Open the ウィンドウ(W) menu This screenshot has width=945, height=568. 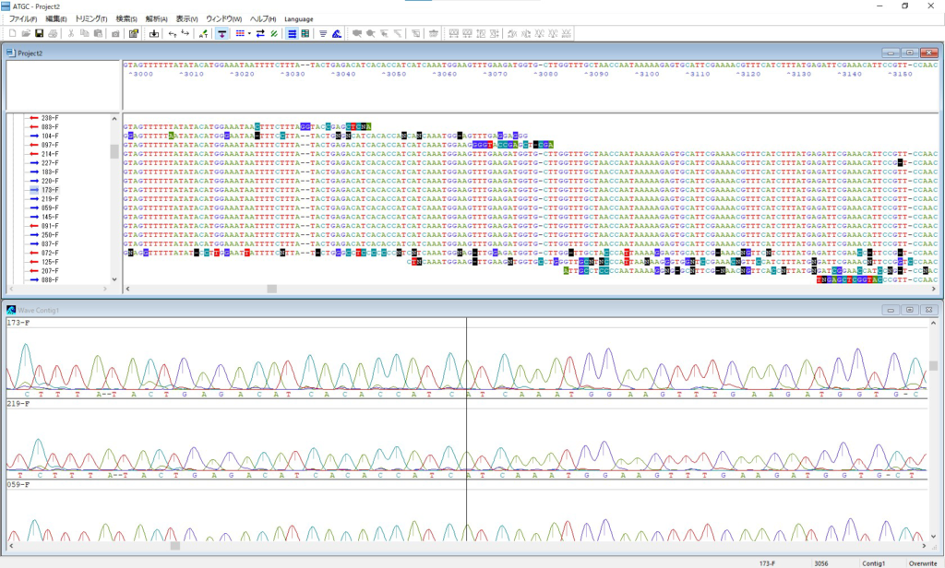coord(223,19)
